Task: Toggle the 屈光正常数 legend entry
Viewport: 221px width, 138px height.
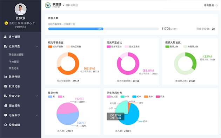Action: 132,46
